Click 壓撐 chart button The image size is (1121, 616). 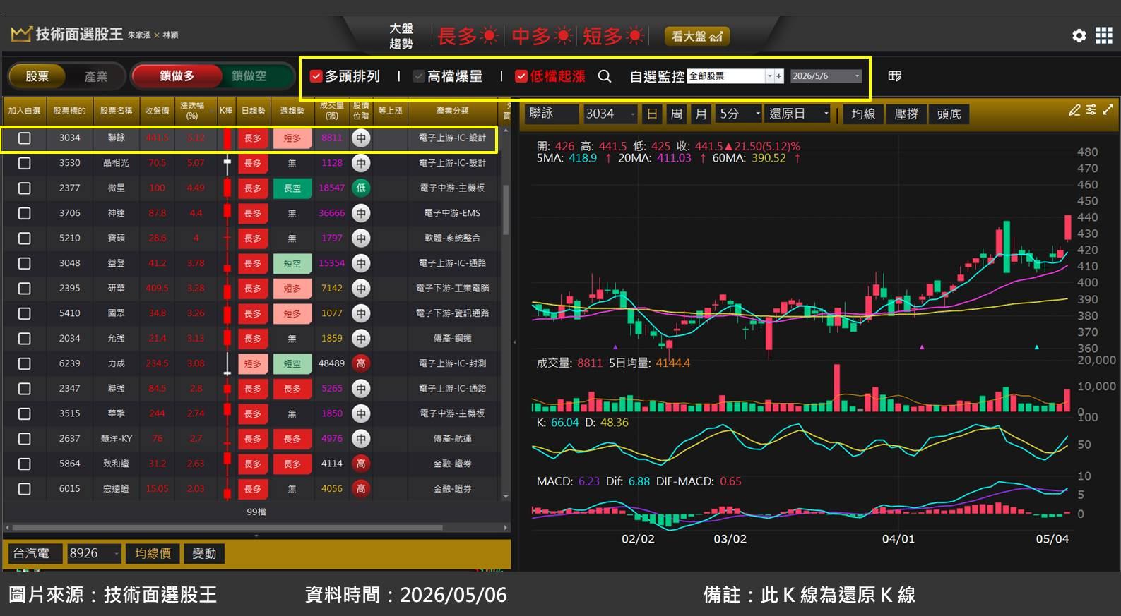point(906,114)
